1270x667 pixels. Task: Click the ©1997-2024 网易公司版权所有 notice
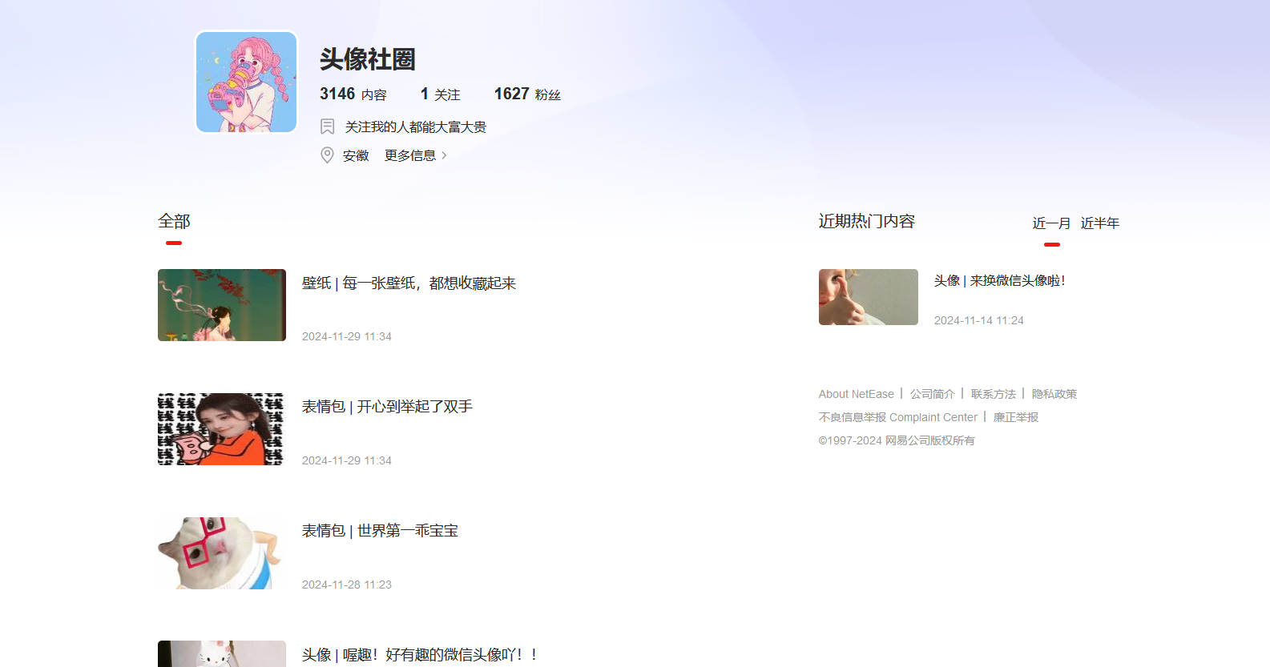click(897, 440)
